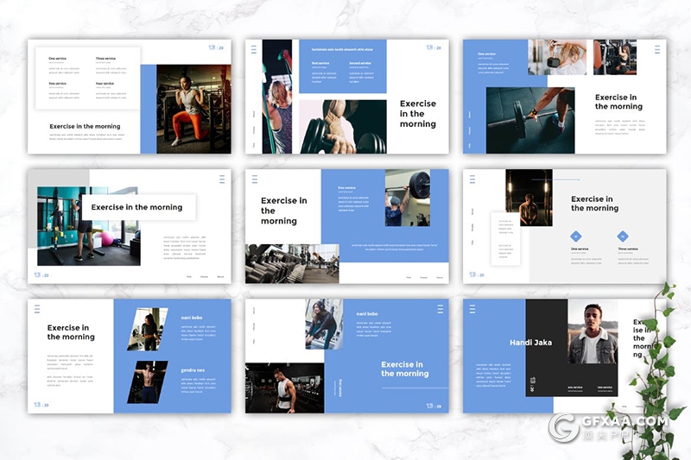The height and width of the screenshot is (460, 691).
Task: Click the gendra neo team member name
Action: click(x=193, y=369)
